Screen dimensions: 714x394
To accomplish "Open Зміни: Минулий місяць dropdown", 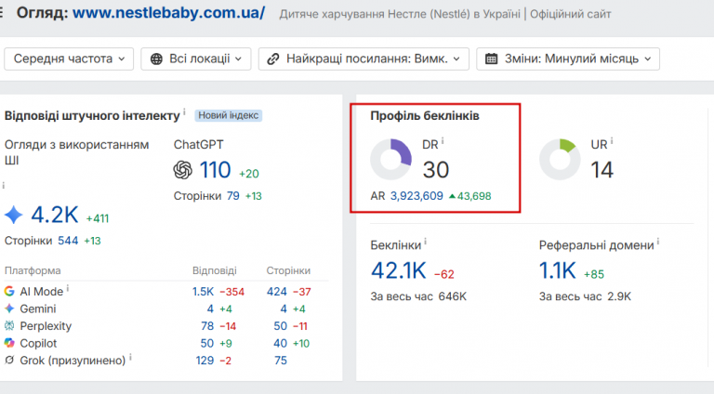I will coord(568,59).
